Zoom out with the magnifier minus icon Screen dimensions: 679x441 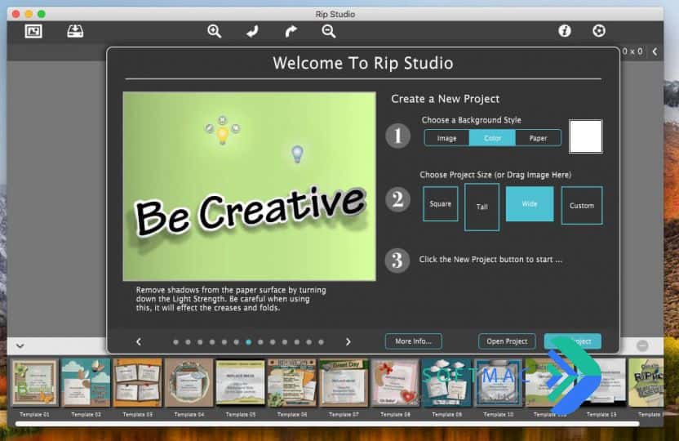[x=329, y=31]
